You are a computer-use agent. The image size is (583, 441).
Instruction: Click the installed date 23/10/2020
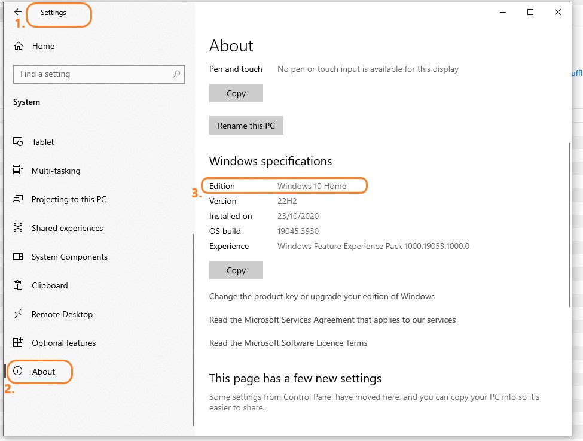click(298, 216)
